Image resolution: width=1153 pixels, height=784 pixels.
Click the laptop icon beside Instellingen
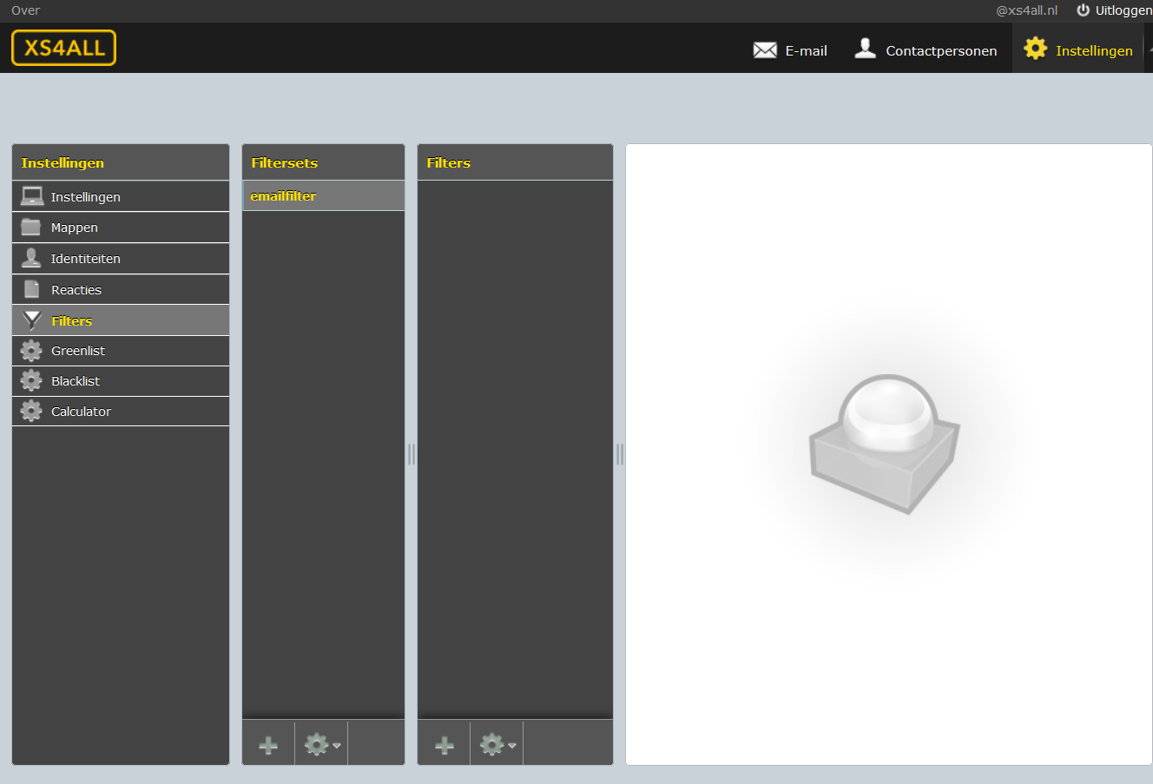(x=32, y=196)
